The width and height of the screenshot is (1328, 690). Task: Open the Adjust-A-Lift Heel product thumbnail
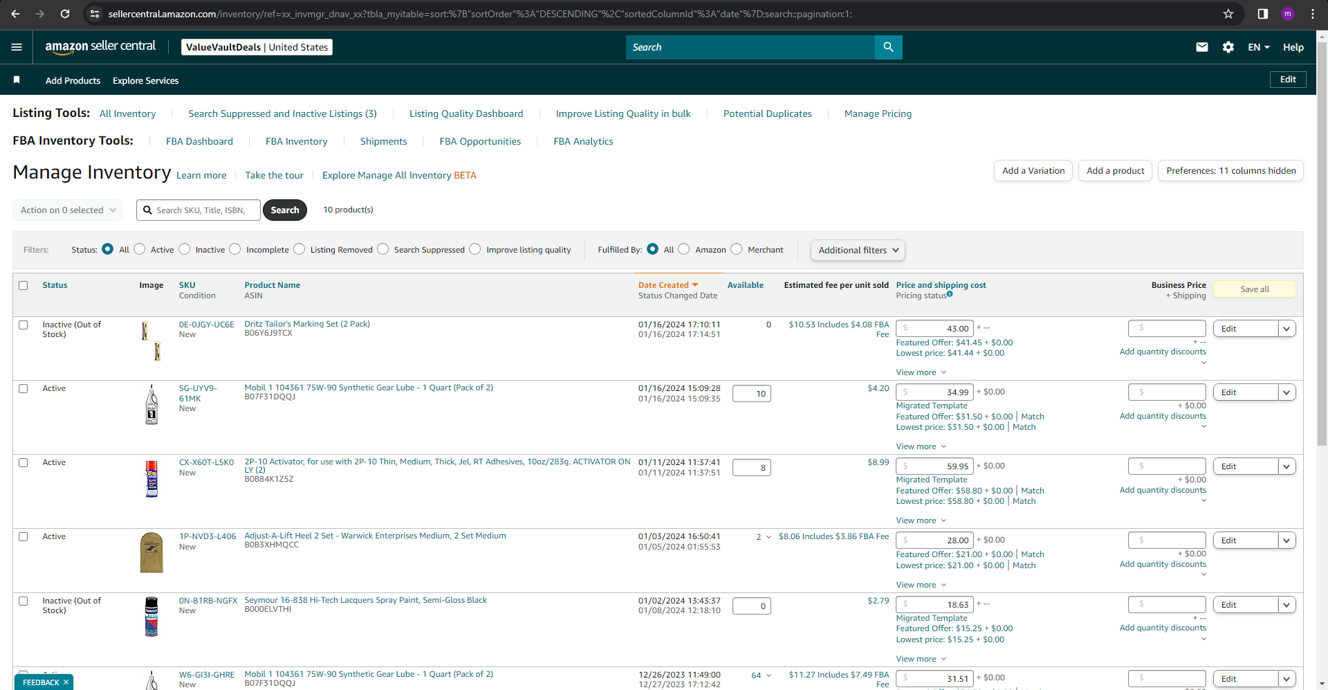point(151,552)
